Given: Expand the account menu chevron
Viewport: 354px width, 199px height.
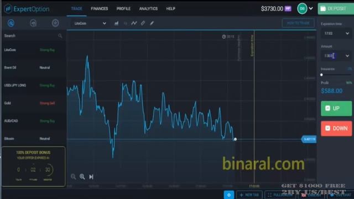Looking at the screenshot, I should click(311, 9).
